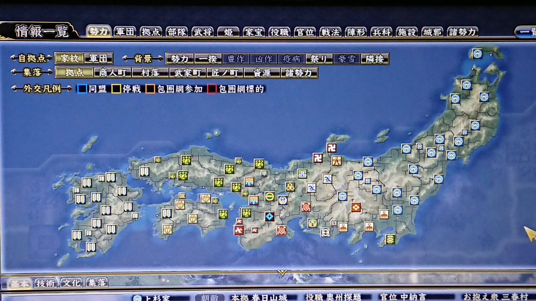
Task: Click the 停戦 legend swatch
Action: (x=116, y=89)
